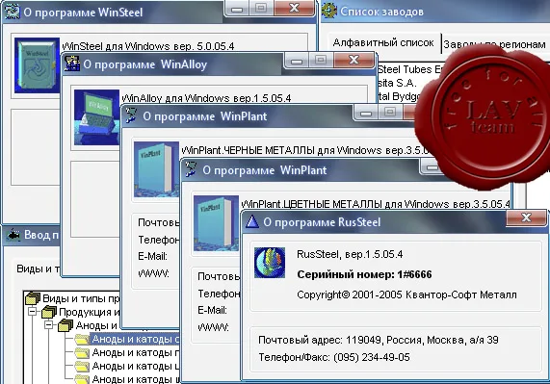Minimize the О программе WinSteel window
550x384 pixels.
[237, 8]
